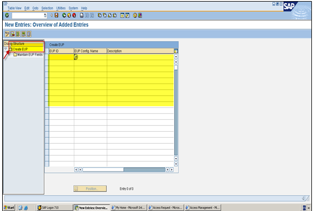Switch to My Home - Microsoft Internet taskbar item
The image size is (313, 211).
pos(129,208)
